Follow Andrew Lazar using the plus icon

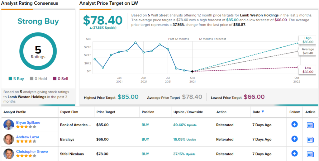[294, 139]
